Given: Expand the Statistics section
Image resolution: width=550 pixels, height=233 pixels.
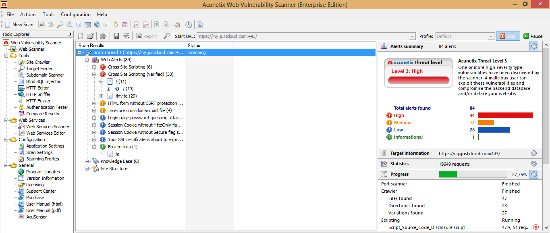Looking at the screenshot, I should pyautogui.click(x=534, y=164).
